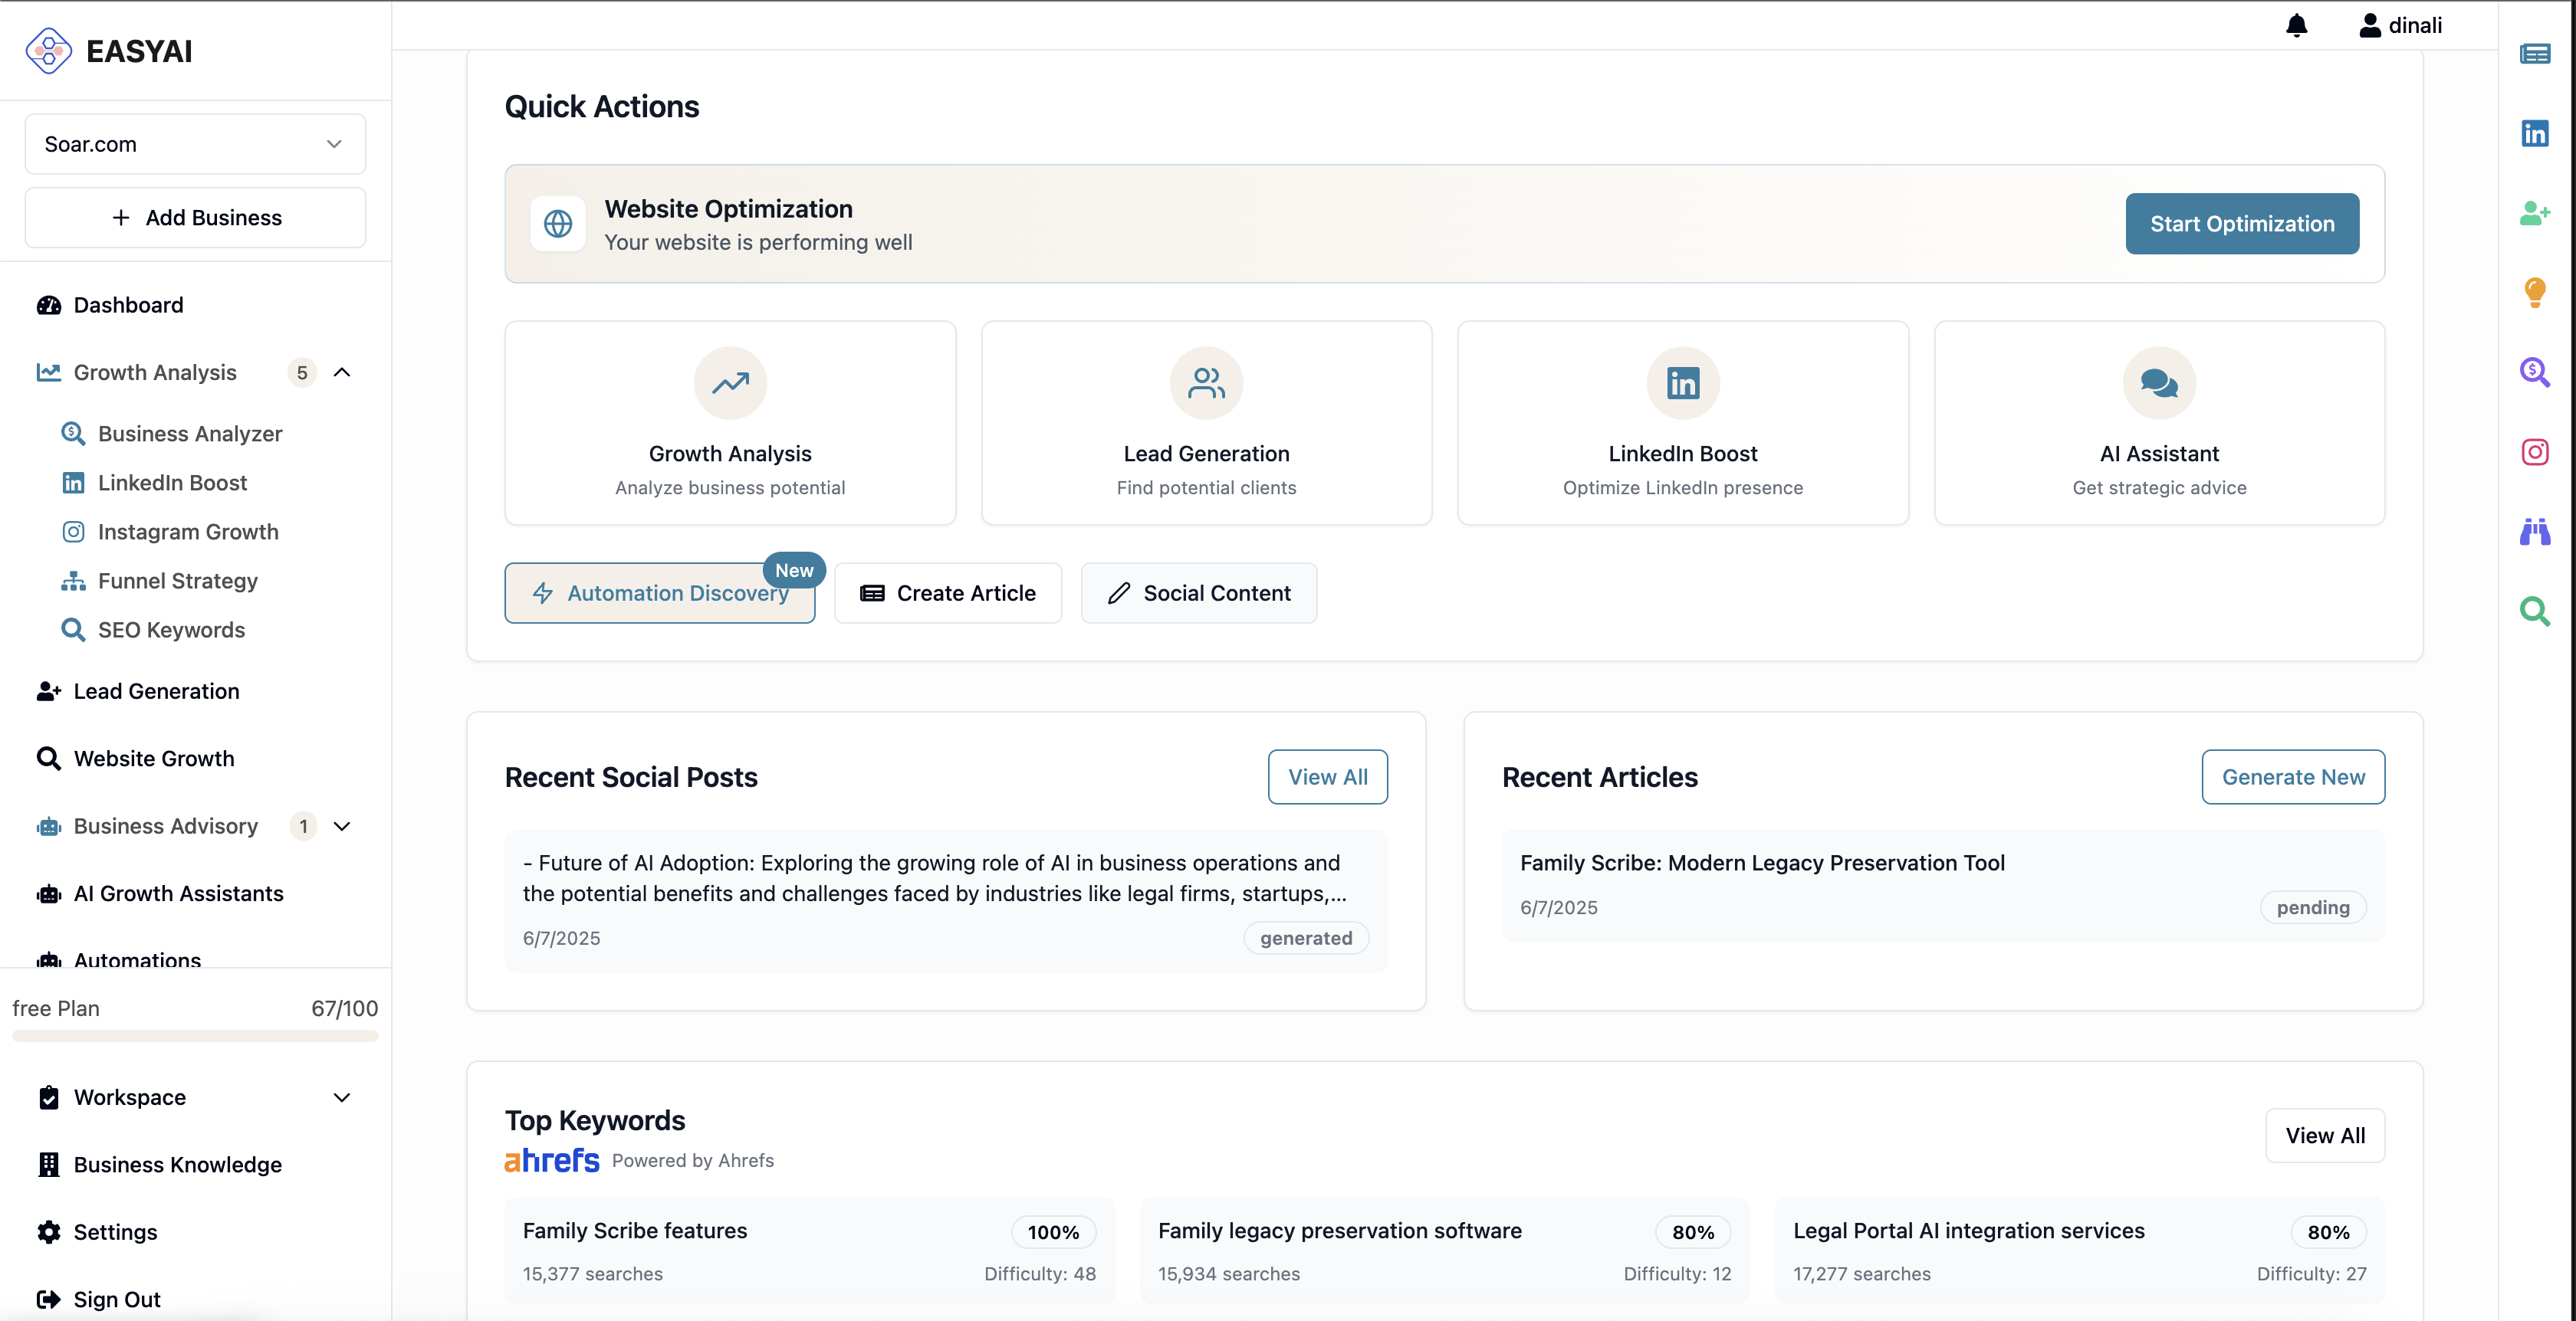This screenshot has width=2576, height=1321.
Task: Expand the Workspace menu chevron
Action: (x=342, y=1097)
